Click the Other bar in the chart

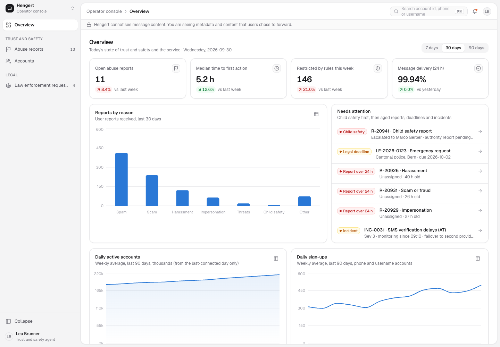(305, 201)
